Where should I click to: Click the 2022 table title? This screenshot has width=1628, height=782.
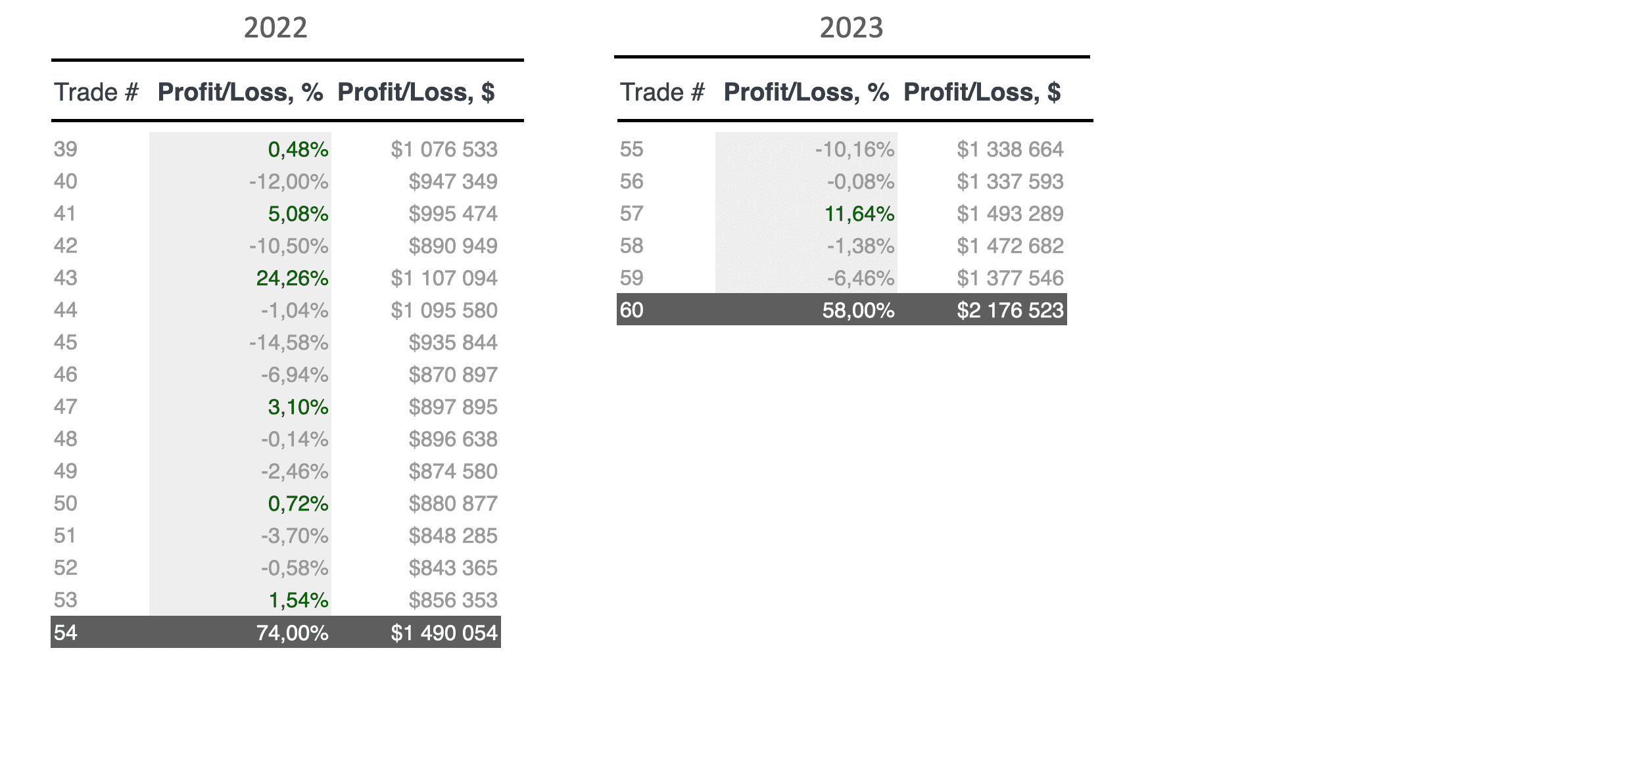275,28
